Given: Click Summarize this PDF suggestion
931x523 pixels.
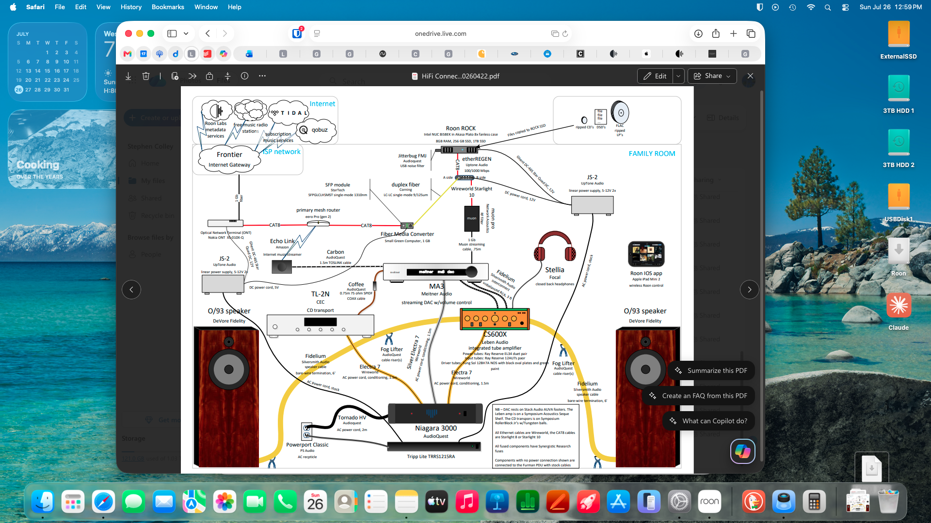Looking at the screenshot, I should click(711, 370).
